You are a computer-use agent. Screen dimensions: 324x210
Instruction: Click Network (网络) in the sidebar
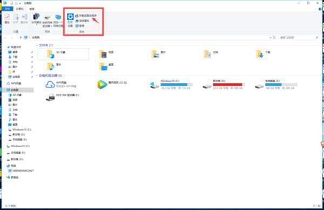point(11,166)
